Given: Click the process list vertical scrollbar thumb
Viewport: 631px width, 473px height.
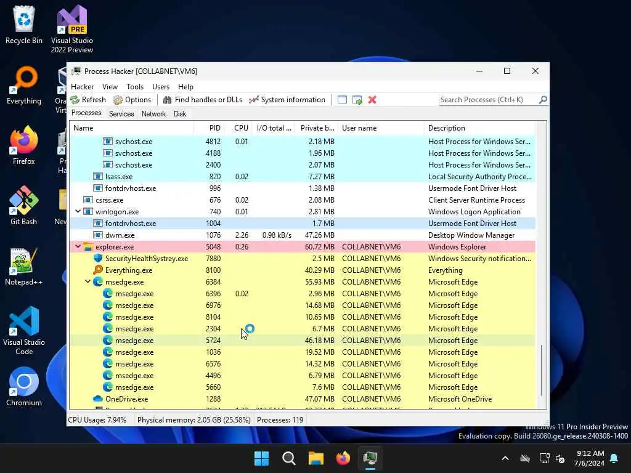Looking at the screenshot, I should pos(542,370).
